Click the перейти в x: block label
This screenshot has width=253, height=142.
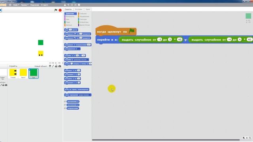pos(107,39)
